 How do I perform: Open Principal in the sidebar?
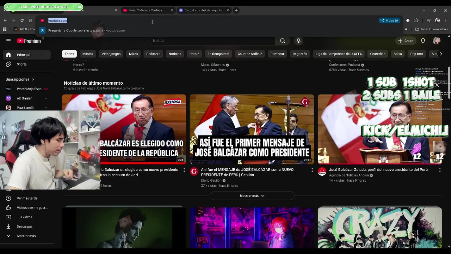[27, 55]
